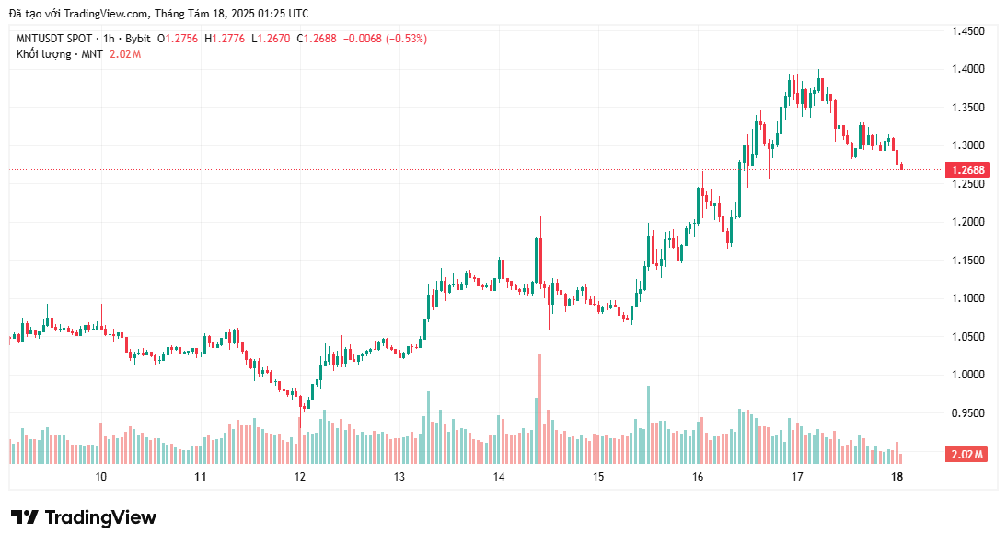The width and height of the screenshot is (1007, 545).
Task: Click the 1.0000 price axis label
Action: click(967, 375)
